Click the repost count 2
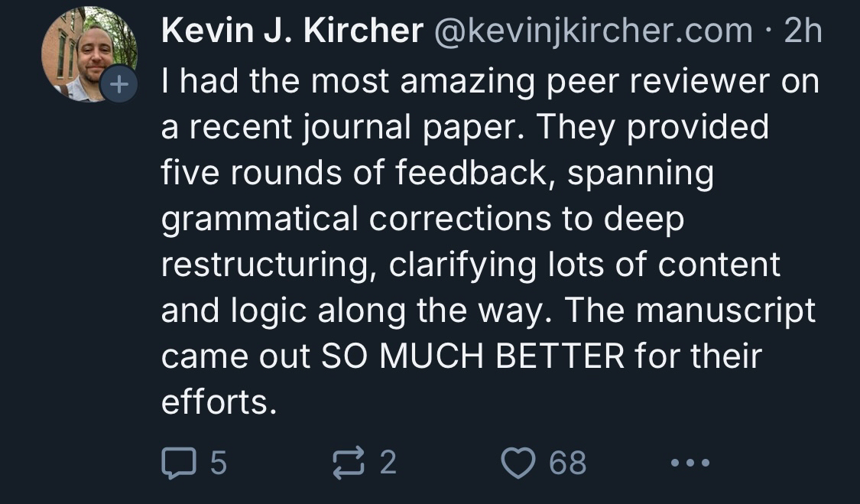Viewport: 860px width, 504px height. 388,462
